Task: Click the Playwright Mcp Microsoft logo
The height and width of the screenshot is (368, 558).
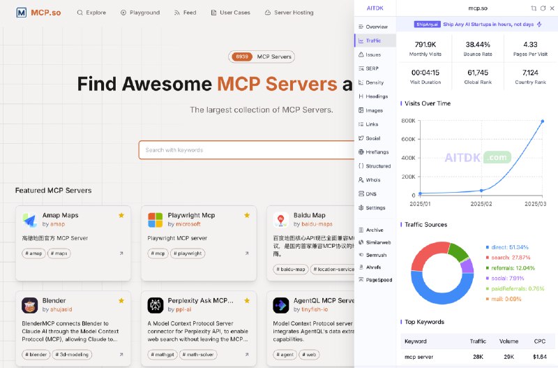Action: [155, 220]
